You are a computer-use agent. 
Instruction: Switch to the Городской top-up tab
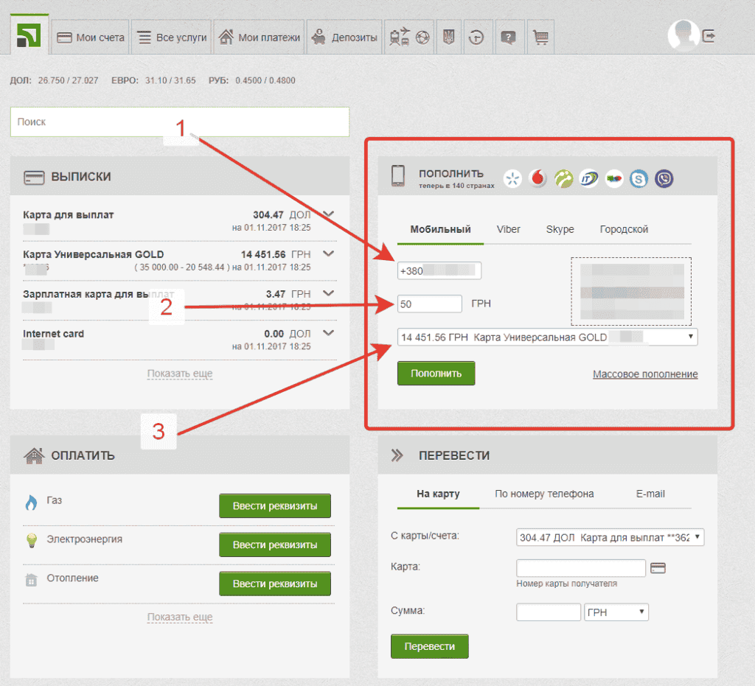(624, 229)
